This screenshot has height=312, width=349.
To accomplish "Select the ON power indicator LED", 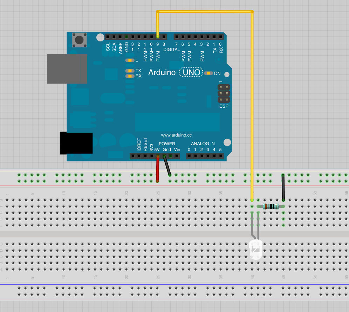I will pyautogui.click(x=209, y=73).
